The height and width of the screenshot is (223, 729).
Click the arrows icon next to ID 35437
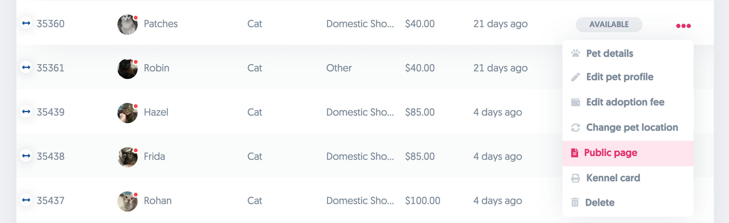tap(26, 200)
